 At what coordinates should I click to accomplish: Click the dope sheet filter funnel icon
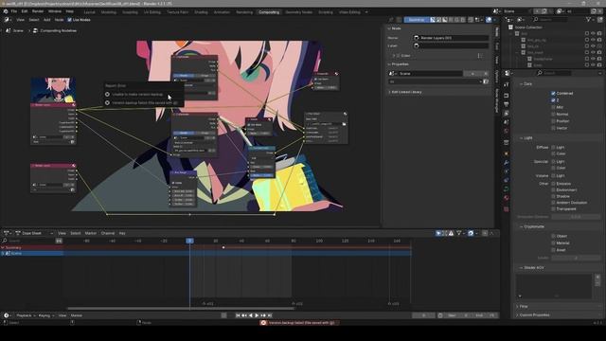[459, 233]
